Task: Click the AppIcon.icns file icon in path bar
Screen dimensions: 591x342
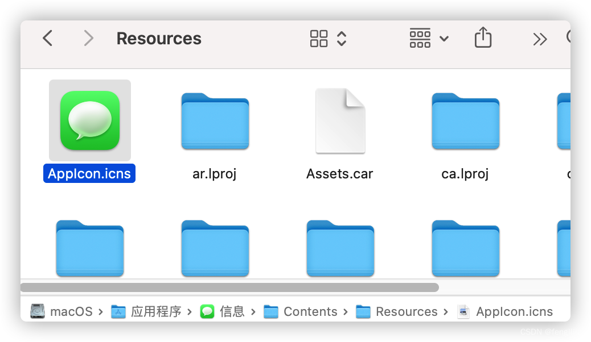Action: pos(463,311)
